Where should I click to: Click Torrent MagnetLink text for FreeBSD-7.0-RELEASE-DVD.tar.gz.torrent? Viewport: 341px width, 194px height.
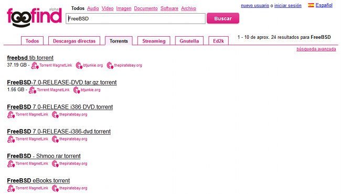click(54, 90)
